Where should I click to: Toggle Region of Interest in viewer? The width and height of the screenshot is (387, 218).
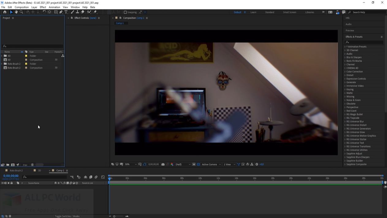tap(194, 164)
